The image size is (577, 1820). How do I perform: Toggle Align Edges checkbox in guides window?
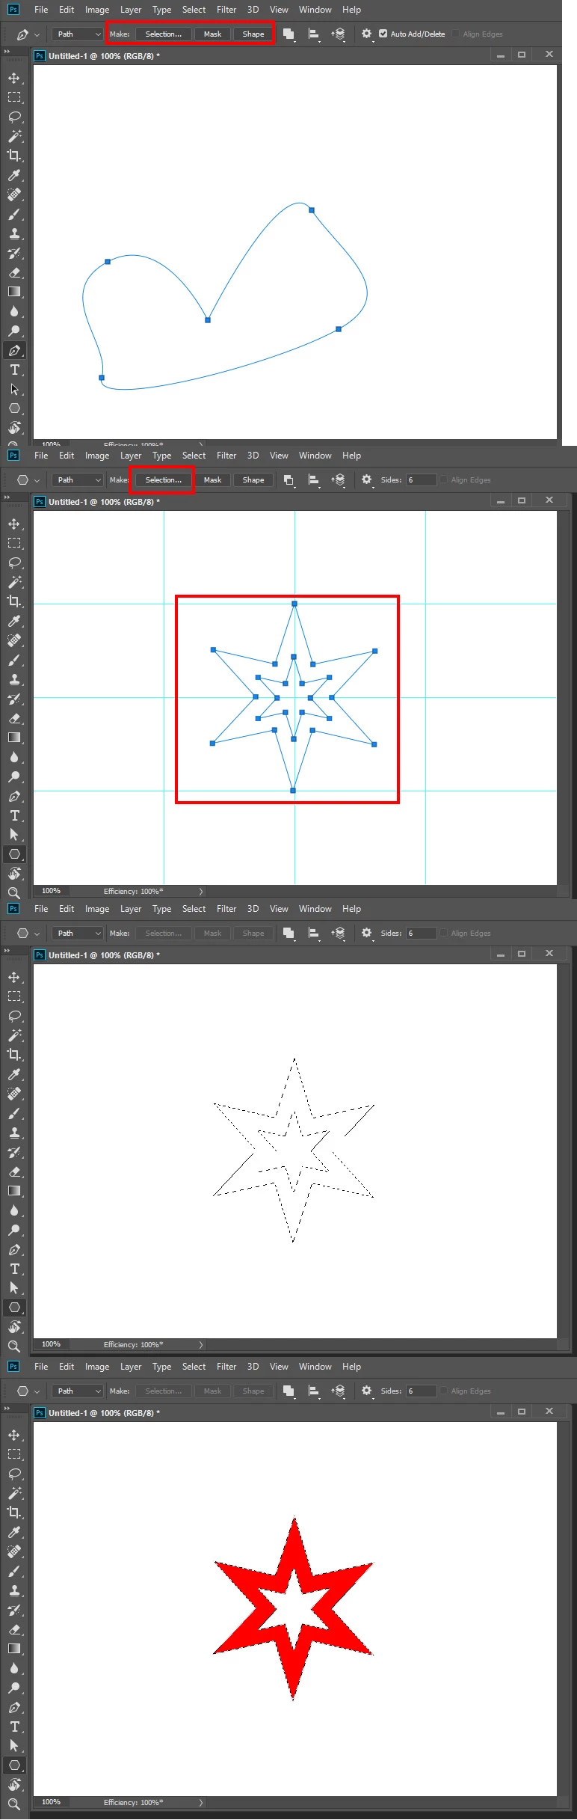pos(444,480)
